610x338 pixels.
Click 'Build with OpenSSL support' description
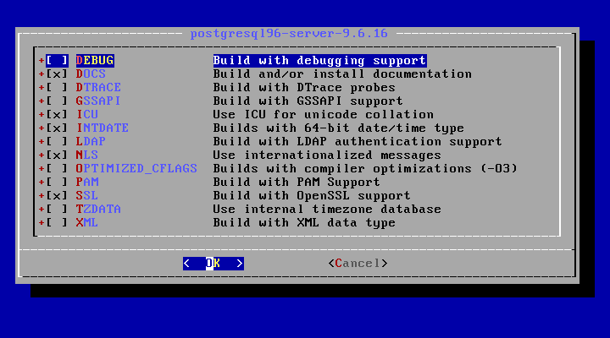(x=312, y=195)
